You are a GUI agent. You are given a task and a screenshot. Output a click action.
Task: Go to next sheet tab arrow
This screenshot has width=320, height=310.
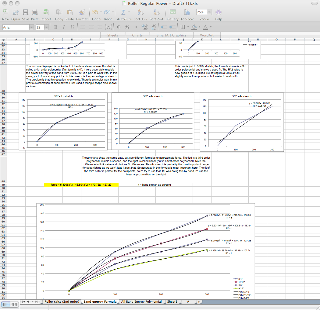pos(32,302)
